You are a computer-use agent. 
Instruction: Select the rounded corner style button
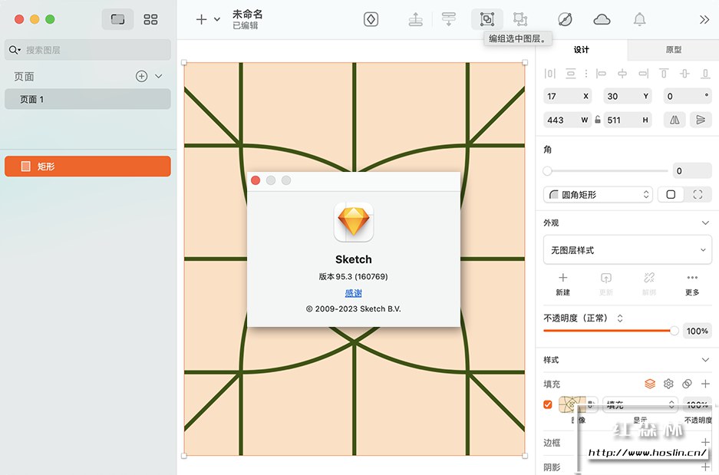click(x=671, y=195)
